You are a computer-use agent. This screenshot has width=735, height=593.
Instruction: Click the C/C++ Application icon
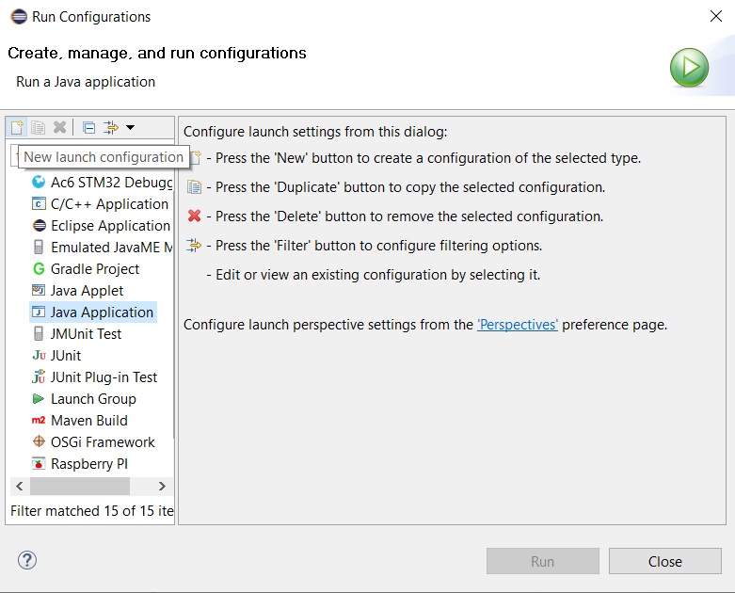coord(39,204)
